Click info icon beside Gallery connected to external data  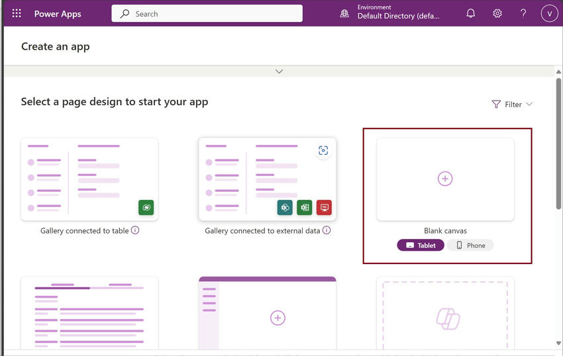point(327,230)
